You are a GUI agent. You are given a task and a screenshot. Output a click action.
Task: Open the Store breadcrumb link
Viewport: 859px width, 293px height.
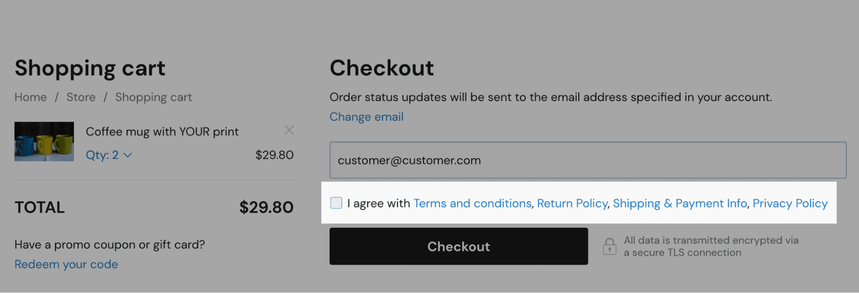click(81, 97)
